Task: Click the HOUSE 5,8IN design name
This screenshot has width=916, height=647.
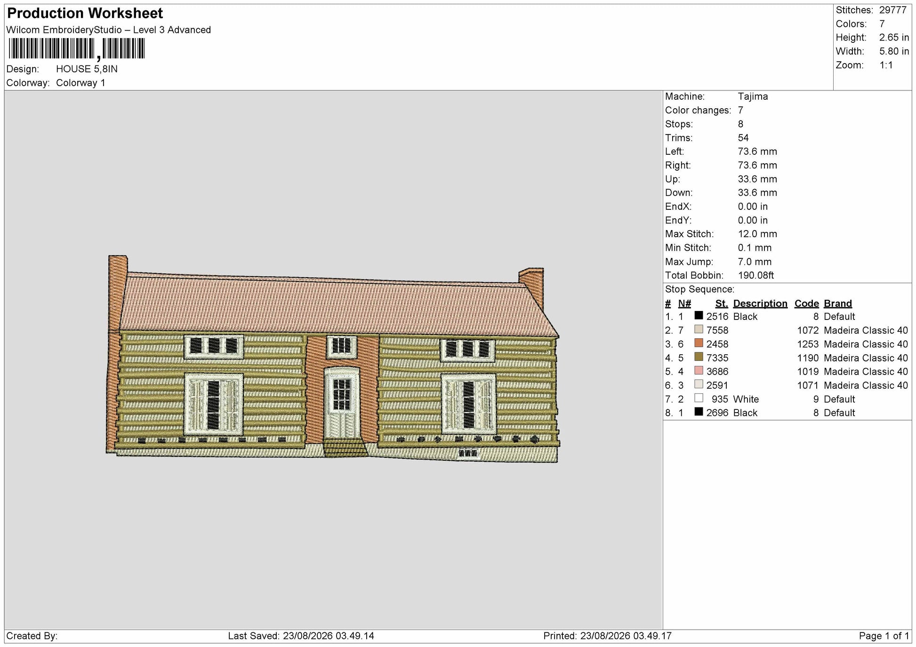Action: (87, 69)
